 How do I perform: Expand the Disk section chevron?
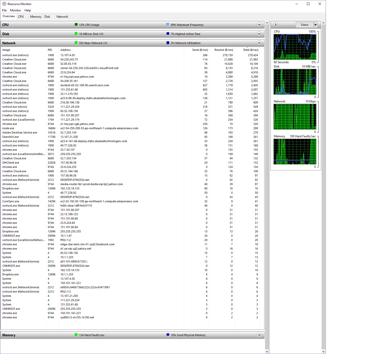259,34
